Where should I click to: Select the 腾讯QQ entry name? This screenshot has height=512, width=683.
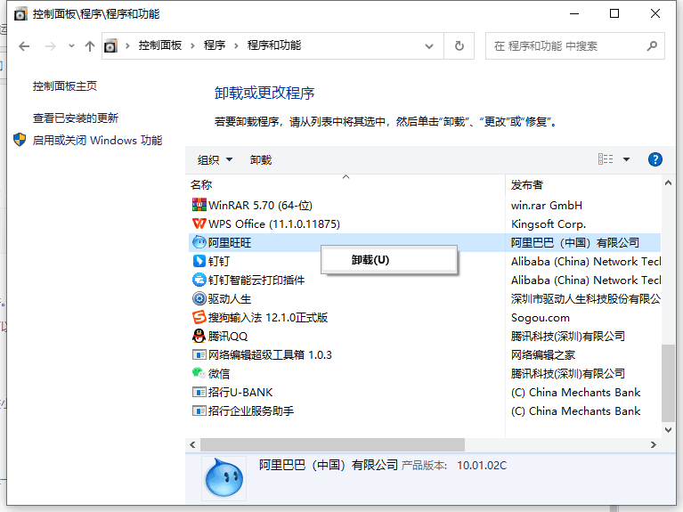pos(227,336)
